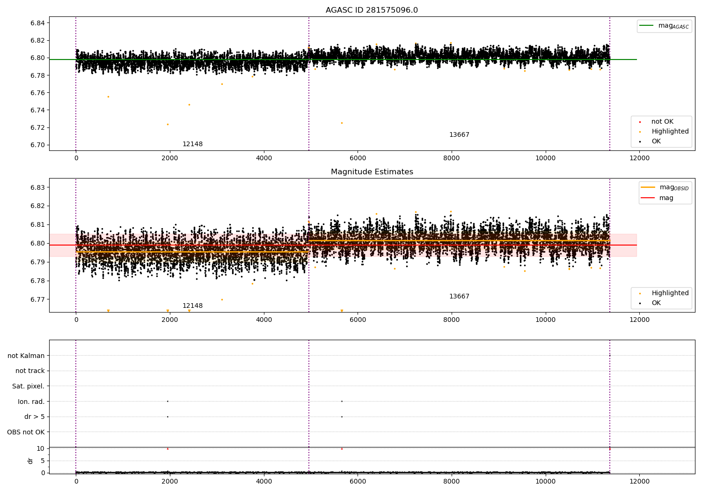Click the 6.77 y-axis tick label

tap(37, 299)
